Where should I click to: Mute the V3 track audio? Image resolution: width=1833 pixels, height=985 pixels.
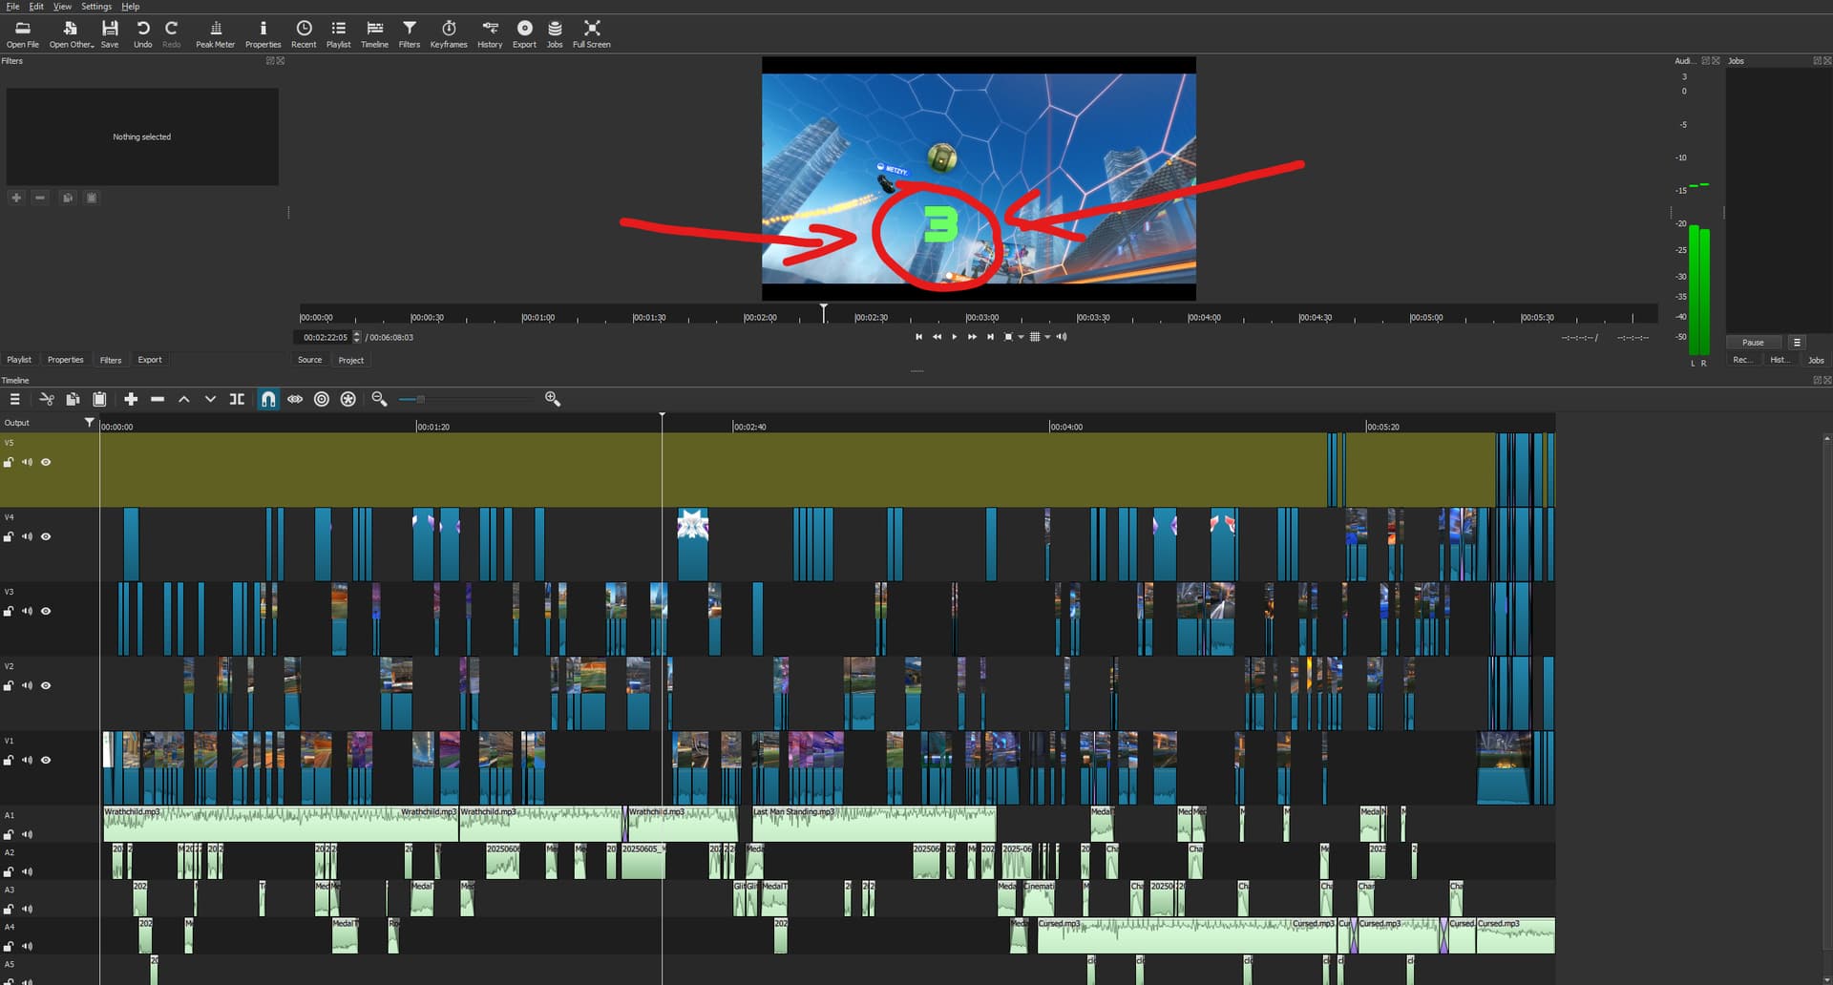(x=27, y=611)
